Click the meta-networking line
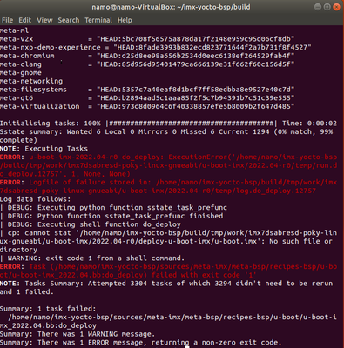344x348 pixels. (x=31, y=81)
